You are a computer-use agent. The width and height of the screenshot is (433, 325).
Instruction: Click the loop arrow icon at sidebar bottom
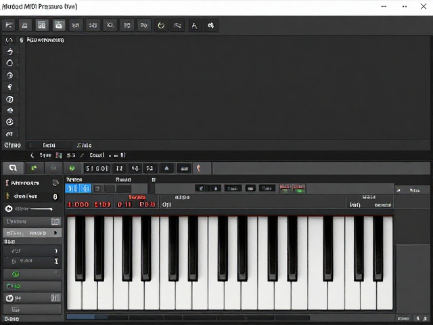click(9, 134)
